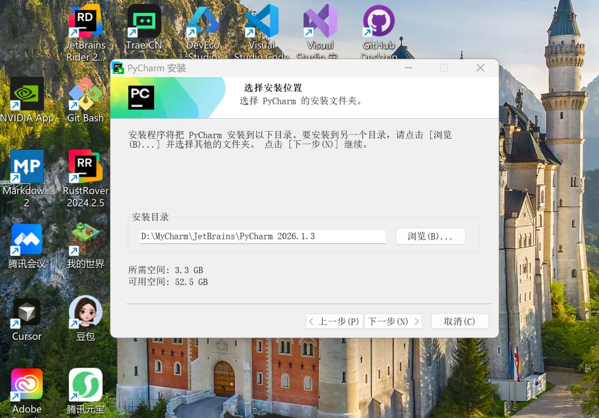Click the 可用空间: 52.5 GB text

point(168,282)
